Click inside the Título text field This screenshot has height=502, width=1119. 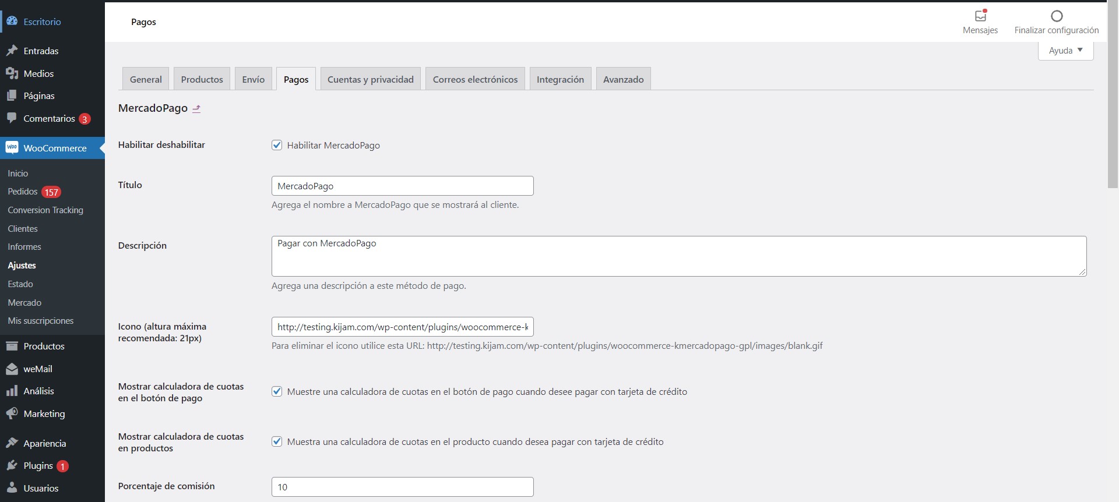[x=402, y=186]
